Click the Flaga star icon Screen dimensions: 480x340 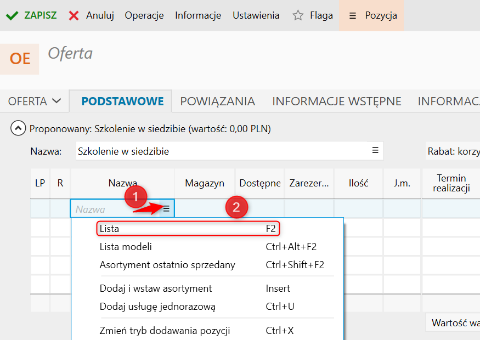coord(298,15)
